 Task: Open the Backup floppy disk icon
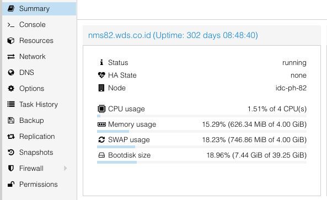(x=11, y=121)
